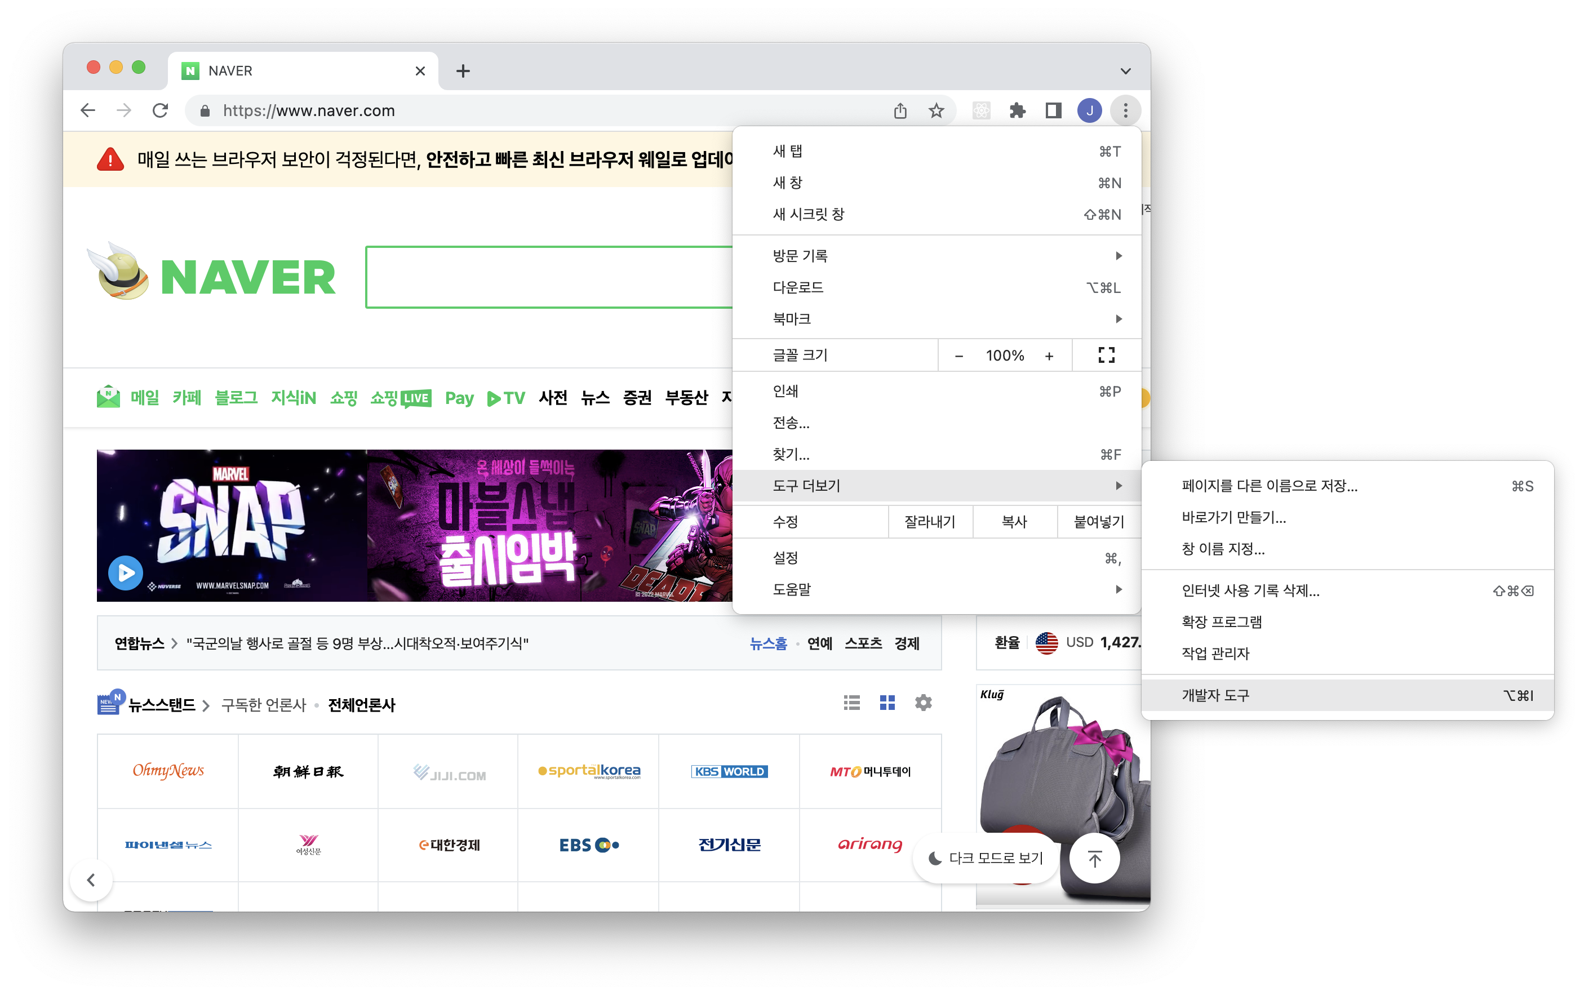Viewport: 1580px width, 995px height.
Task: Enable dark mode view button
Action: pyautogui.click(x=986, y=858)
